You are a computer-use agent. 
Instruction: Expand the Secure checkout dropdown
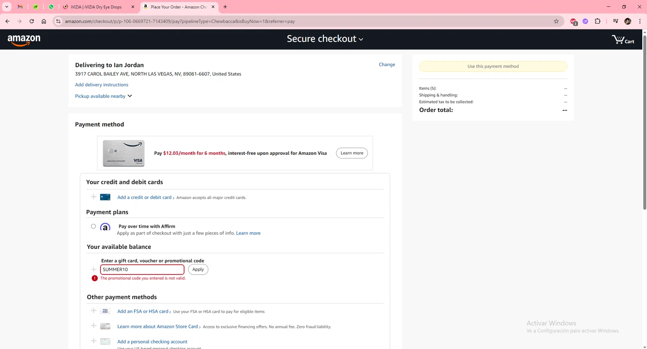point(325,39)
